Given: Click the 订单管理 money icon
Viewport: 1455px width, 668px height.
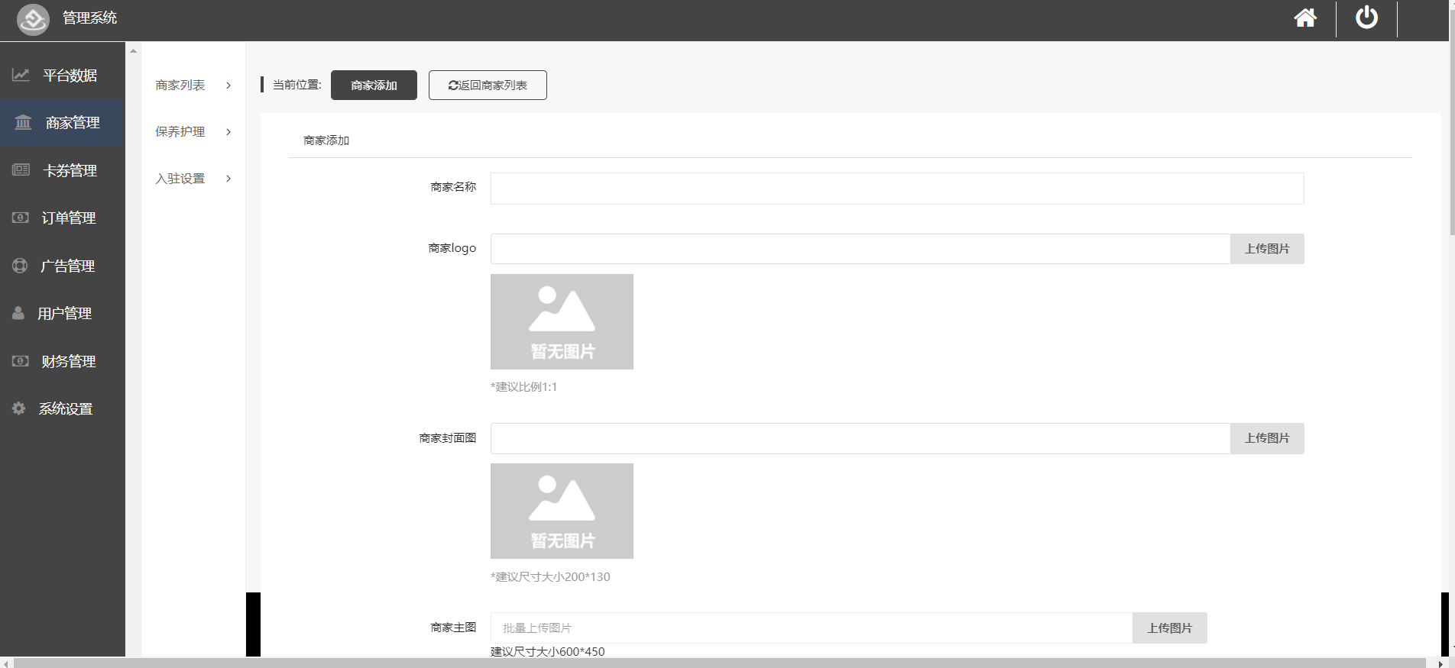Looking at the screenshot, I should (x=21, y=218).
